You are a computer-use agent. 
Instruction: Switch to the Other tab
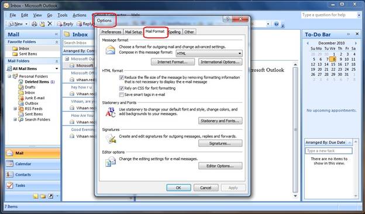click(x=189, y=32)
